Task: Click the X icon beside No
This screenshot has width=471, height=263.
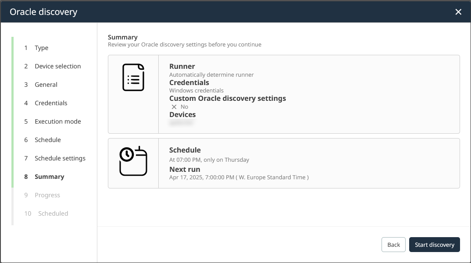Action: point(173,107)
